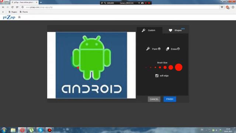Click the screen recorder taskbar icon
Image resolution: width=236 pixels, height=133 pixels.
coord(49,130)
